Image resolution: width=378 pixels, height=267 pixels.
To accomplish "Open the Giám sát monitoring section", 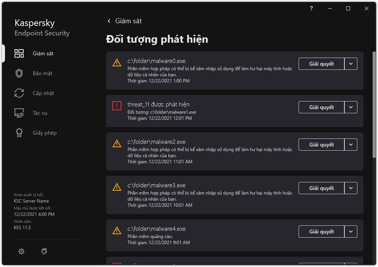I will (42, 53).
